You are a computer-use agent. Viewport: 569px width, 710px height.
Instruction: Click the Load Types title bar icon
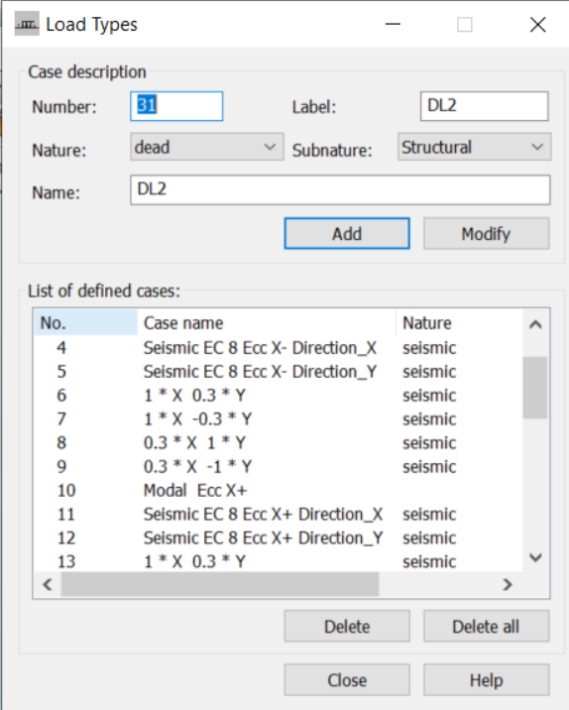tap(27, 24)
